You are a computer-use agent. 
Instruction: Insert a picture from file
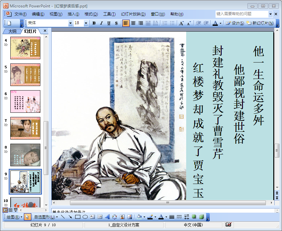(130, 217)
